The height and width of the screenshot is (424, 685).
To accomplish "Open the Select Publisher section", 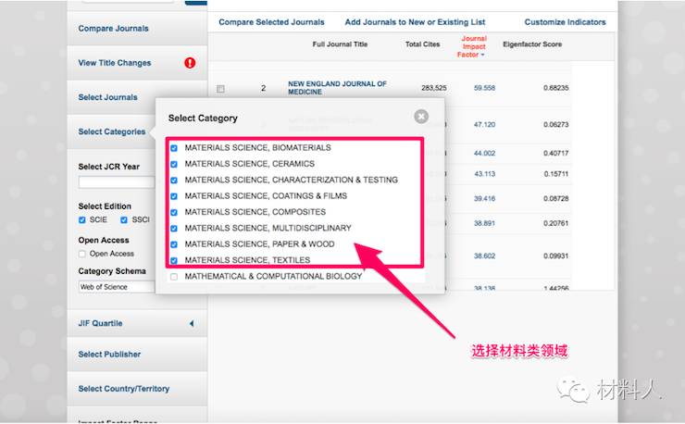I will [x=109, y=354].
